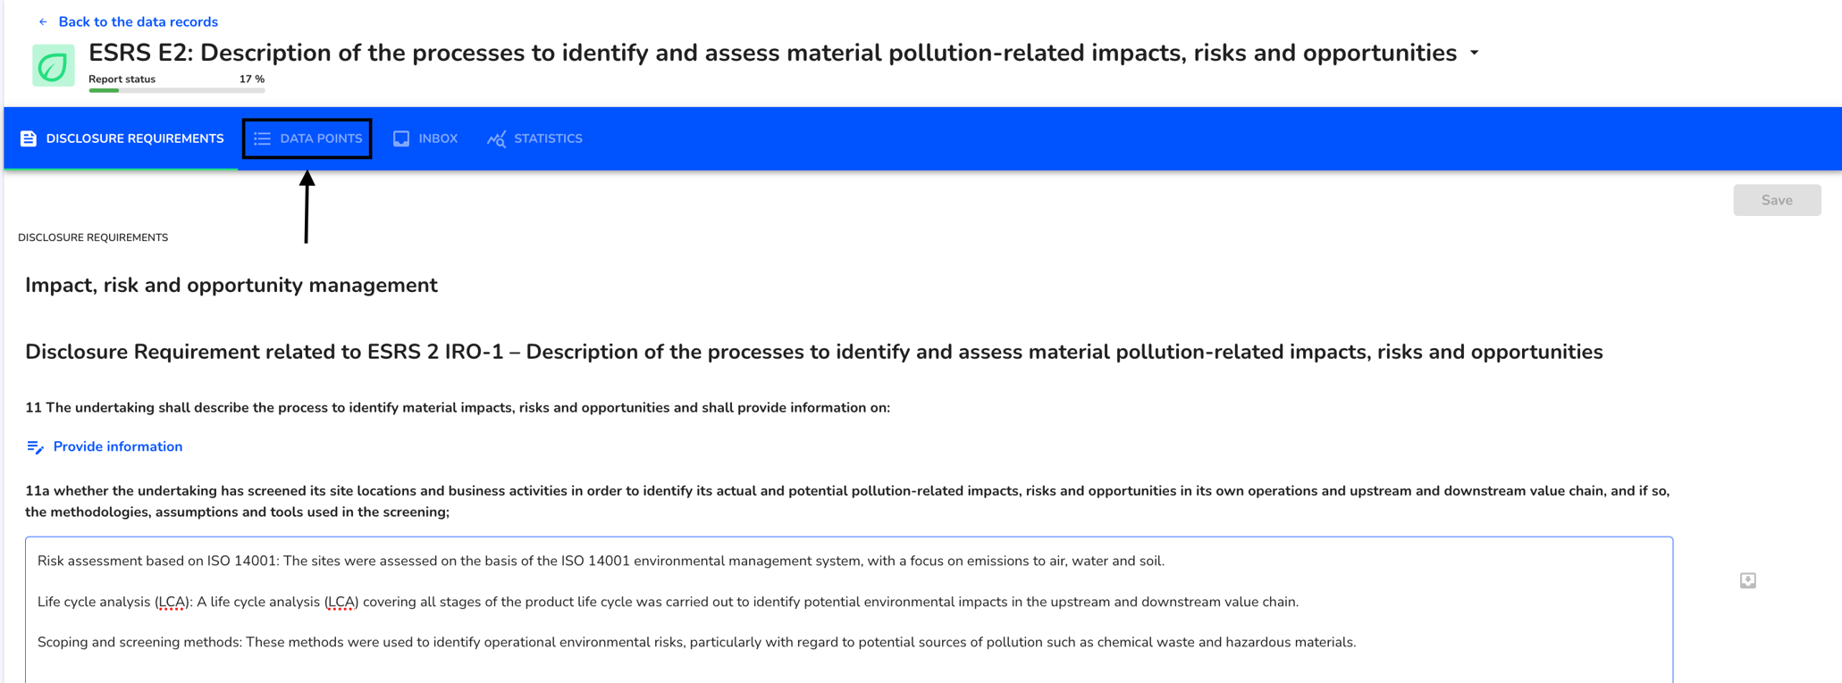Click the Data Points list icon
The image size is (1842, 683).
pos(262,138)
